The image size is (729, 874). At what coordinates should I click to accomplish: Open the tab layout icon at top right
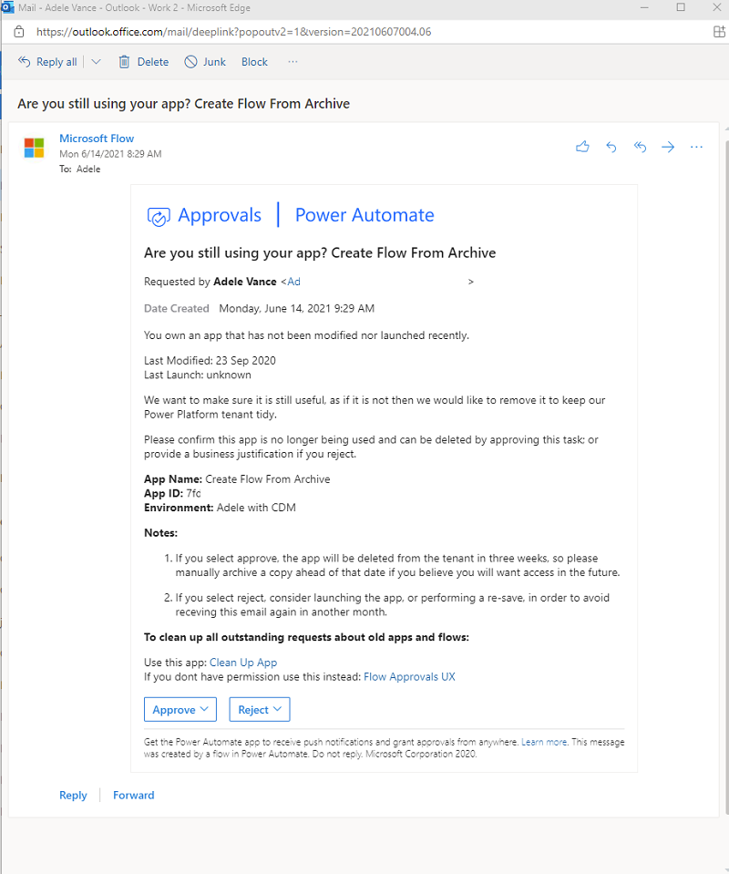(718, 30)
